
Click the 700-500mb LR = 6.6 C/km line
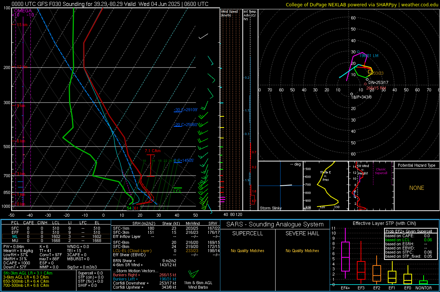click(x=26, y=285)
